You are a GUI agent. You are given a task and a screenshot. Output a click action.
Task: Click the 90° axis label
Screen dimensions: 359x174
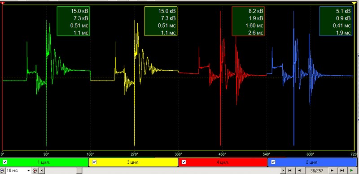coord(47,154)
